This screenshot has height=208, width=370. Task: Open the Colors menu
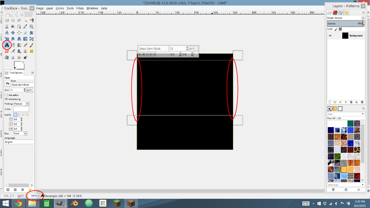[x=60, y=8]
